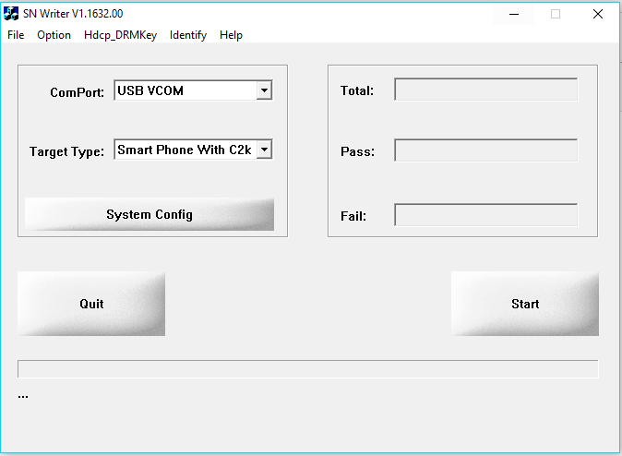Click the empty progress bar
Viewport: 622px width, 456px height.
coord(307,369)
